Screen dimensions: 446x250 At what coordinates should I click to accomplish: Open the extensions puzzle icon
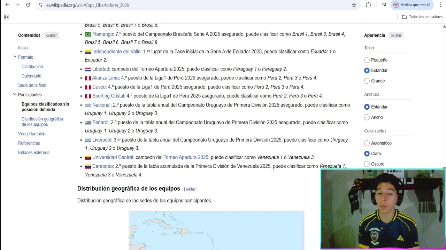pos(368,5)
